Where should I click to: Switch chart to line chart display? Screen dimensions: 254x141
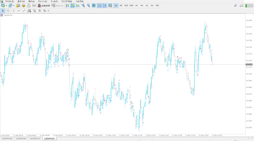[x=78, y=5]
